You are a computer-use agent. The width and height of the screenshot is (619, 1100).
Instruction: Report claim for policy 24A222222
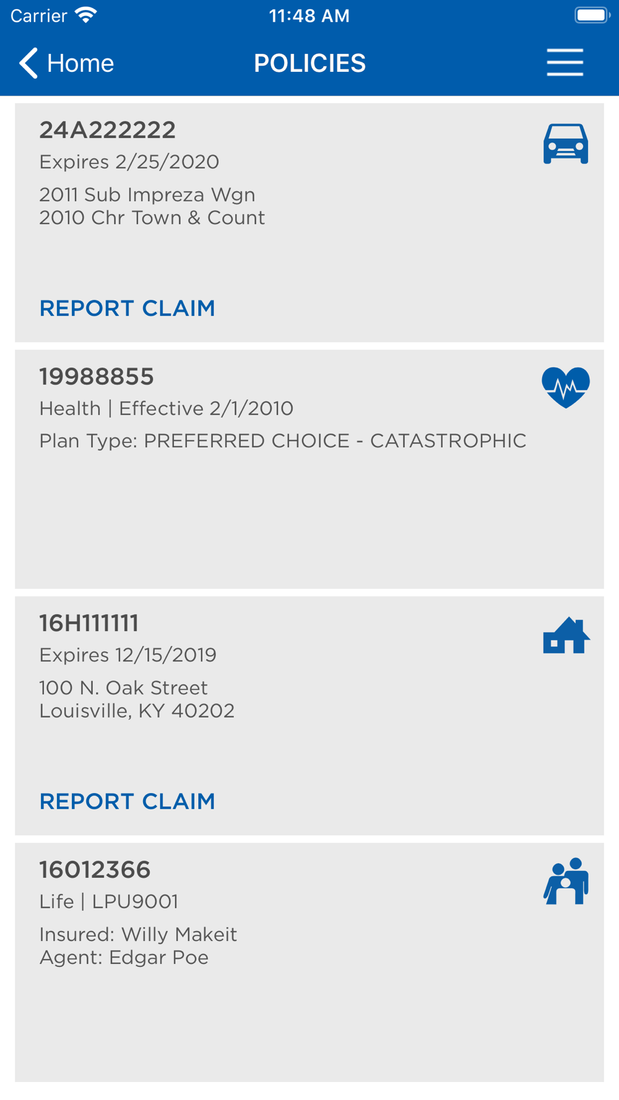(128, 308)
